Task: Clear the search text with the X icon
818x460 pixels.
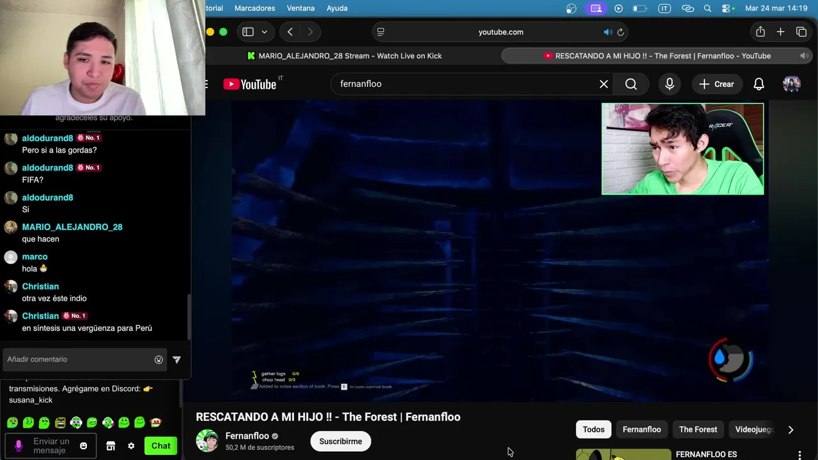Action: point(603,84)
